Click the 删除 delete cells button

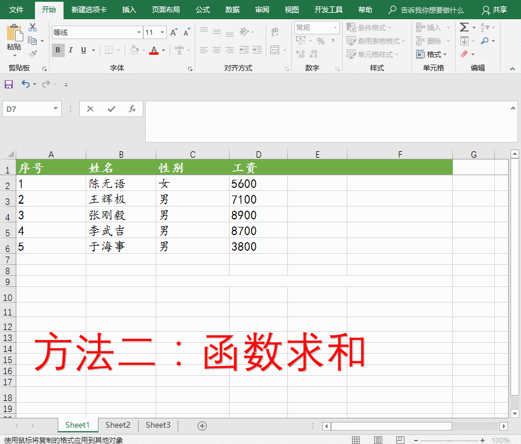coord(428,41)
